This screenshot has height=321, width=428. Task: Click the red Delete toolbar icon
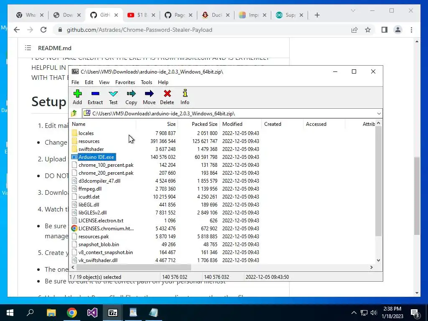tap(167, 94)
